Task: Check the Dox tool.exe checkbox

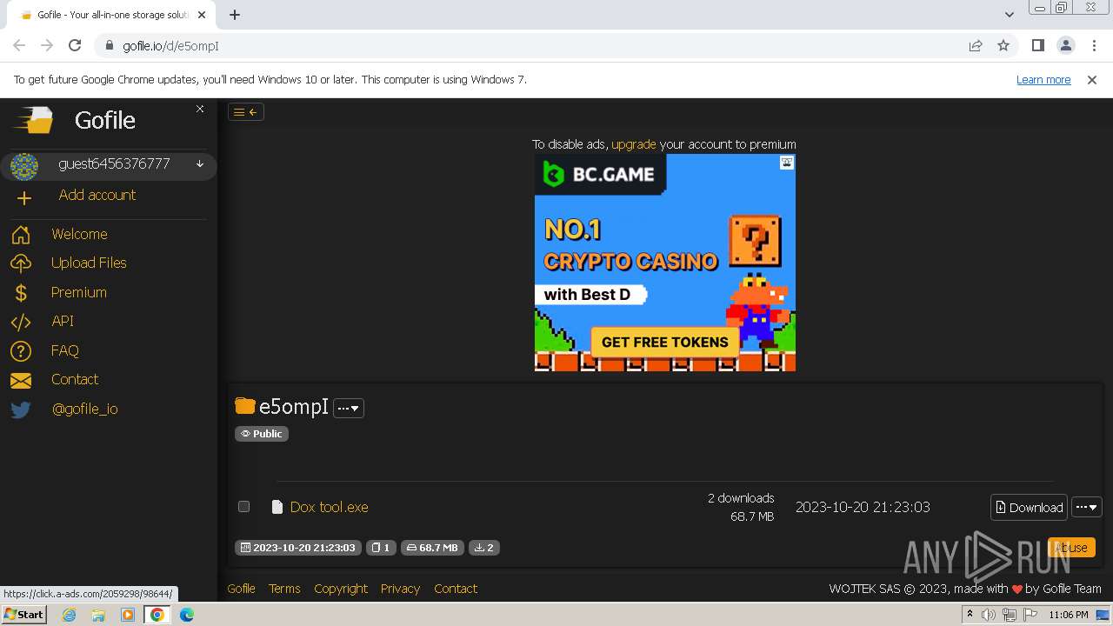Action: [x=243, y=506]
